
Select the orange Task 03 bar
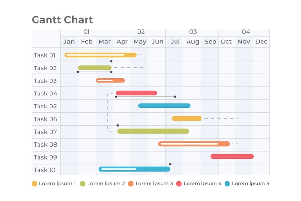point(110,80)
